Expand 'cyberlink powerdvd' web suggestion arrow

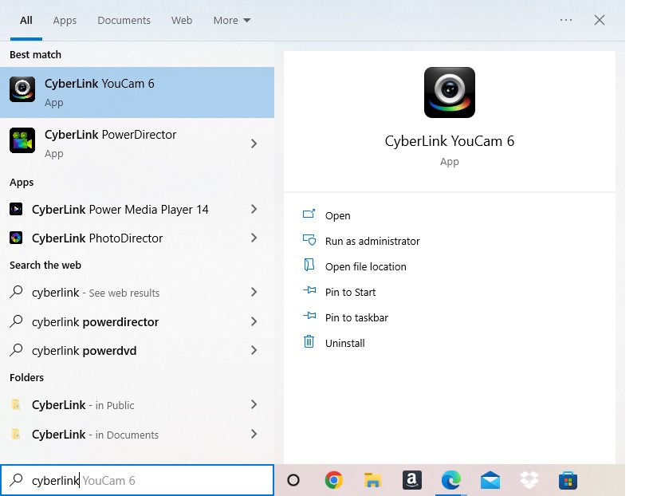(x=254, y=350)
